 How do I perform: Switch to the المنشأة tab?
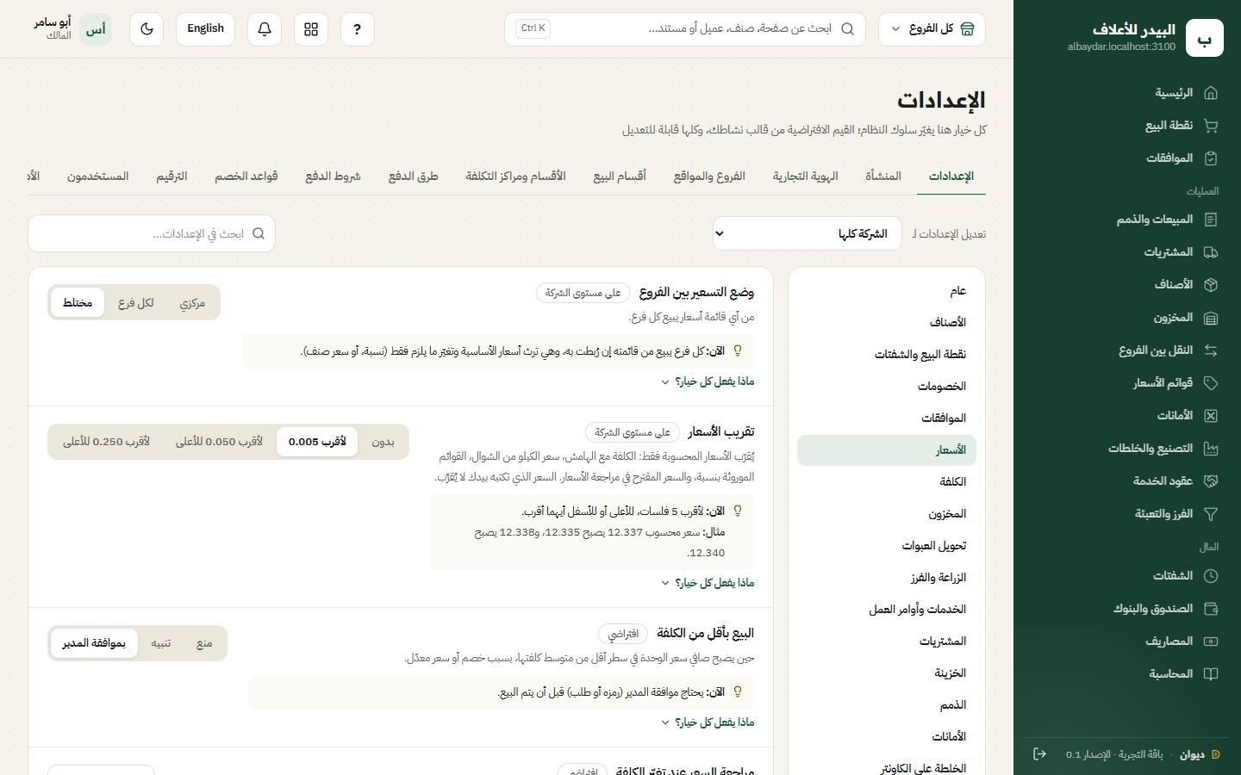(x=883, y=176)
